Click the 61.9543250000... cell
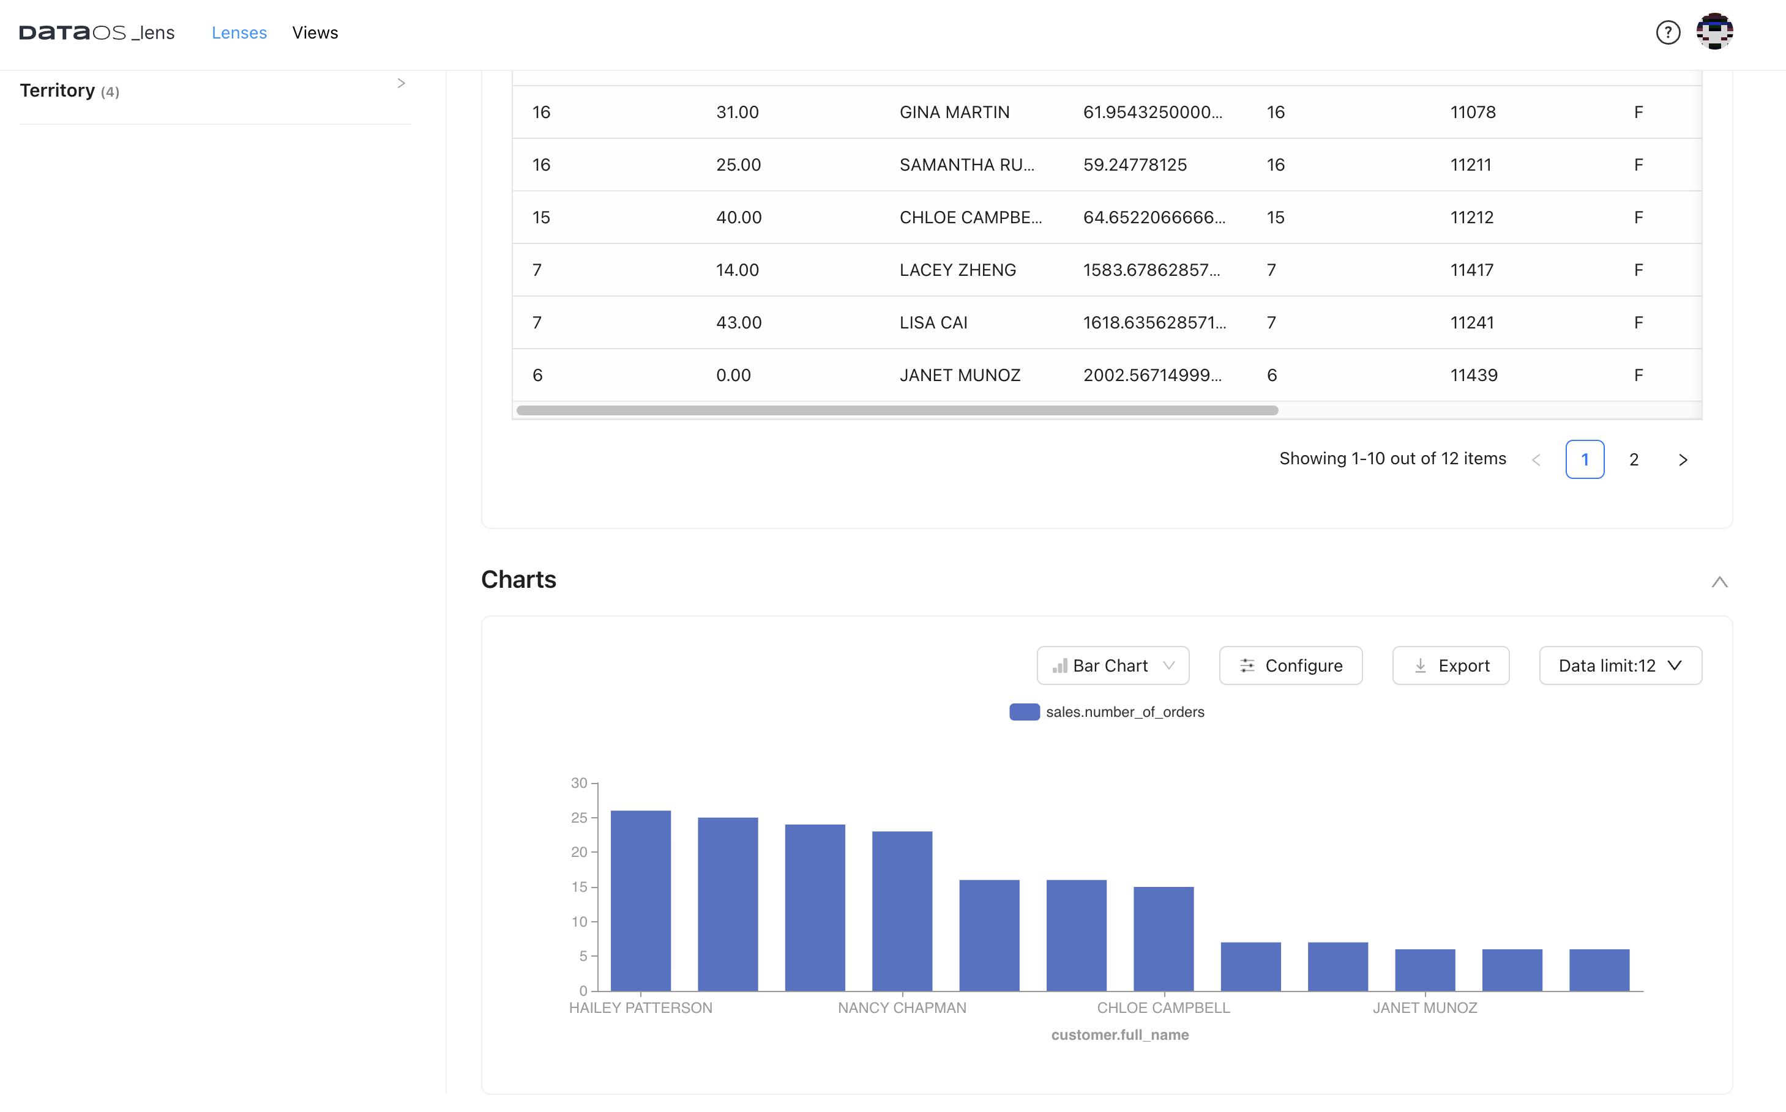The image size is (1786, 1112). (1153, 113)
